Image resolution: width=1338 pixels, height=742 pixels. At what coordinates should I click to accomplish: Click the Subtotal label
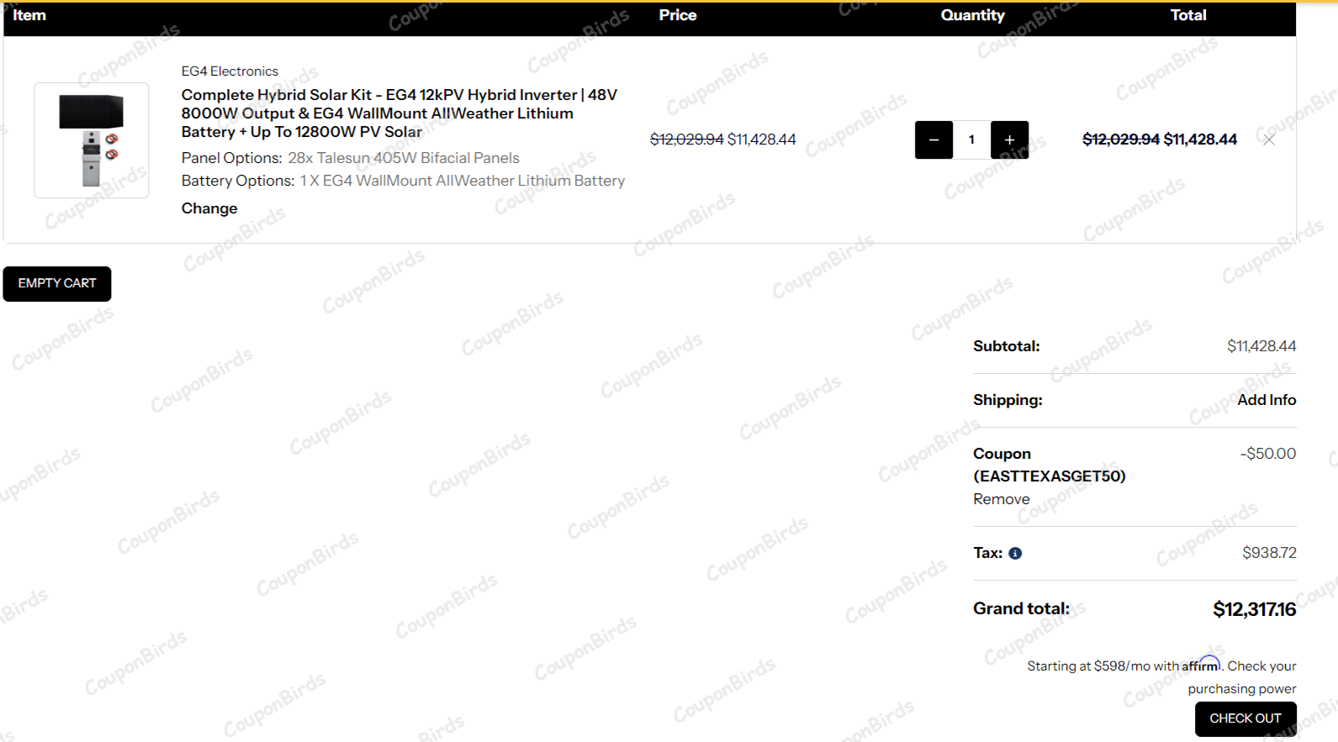click(1007, 346)
